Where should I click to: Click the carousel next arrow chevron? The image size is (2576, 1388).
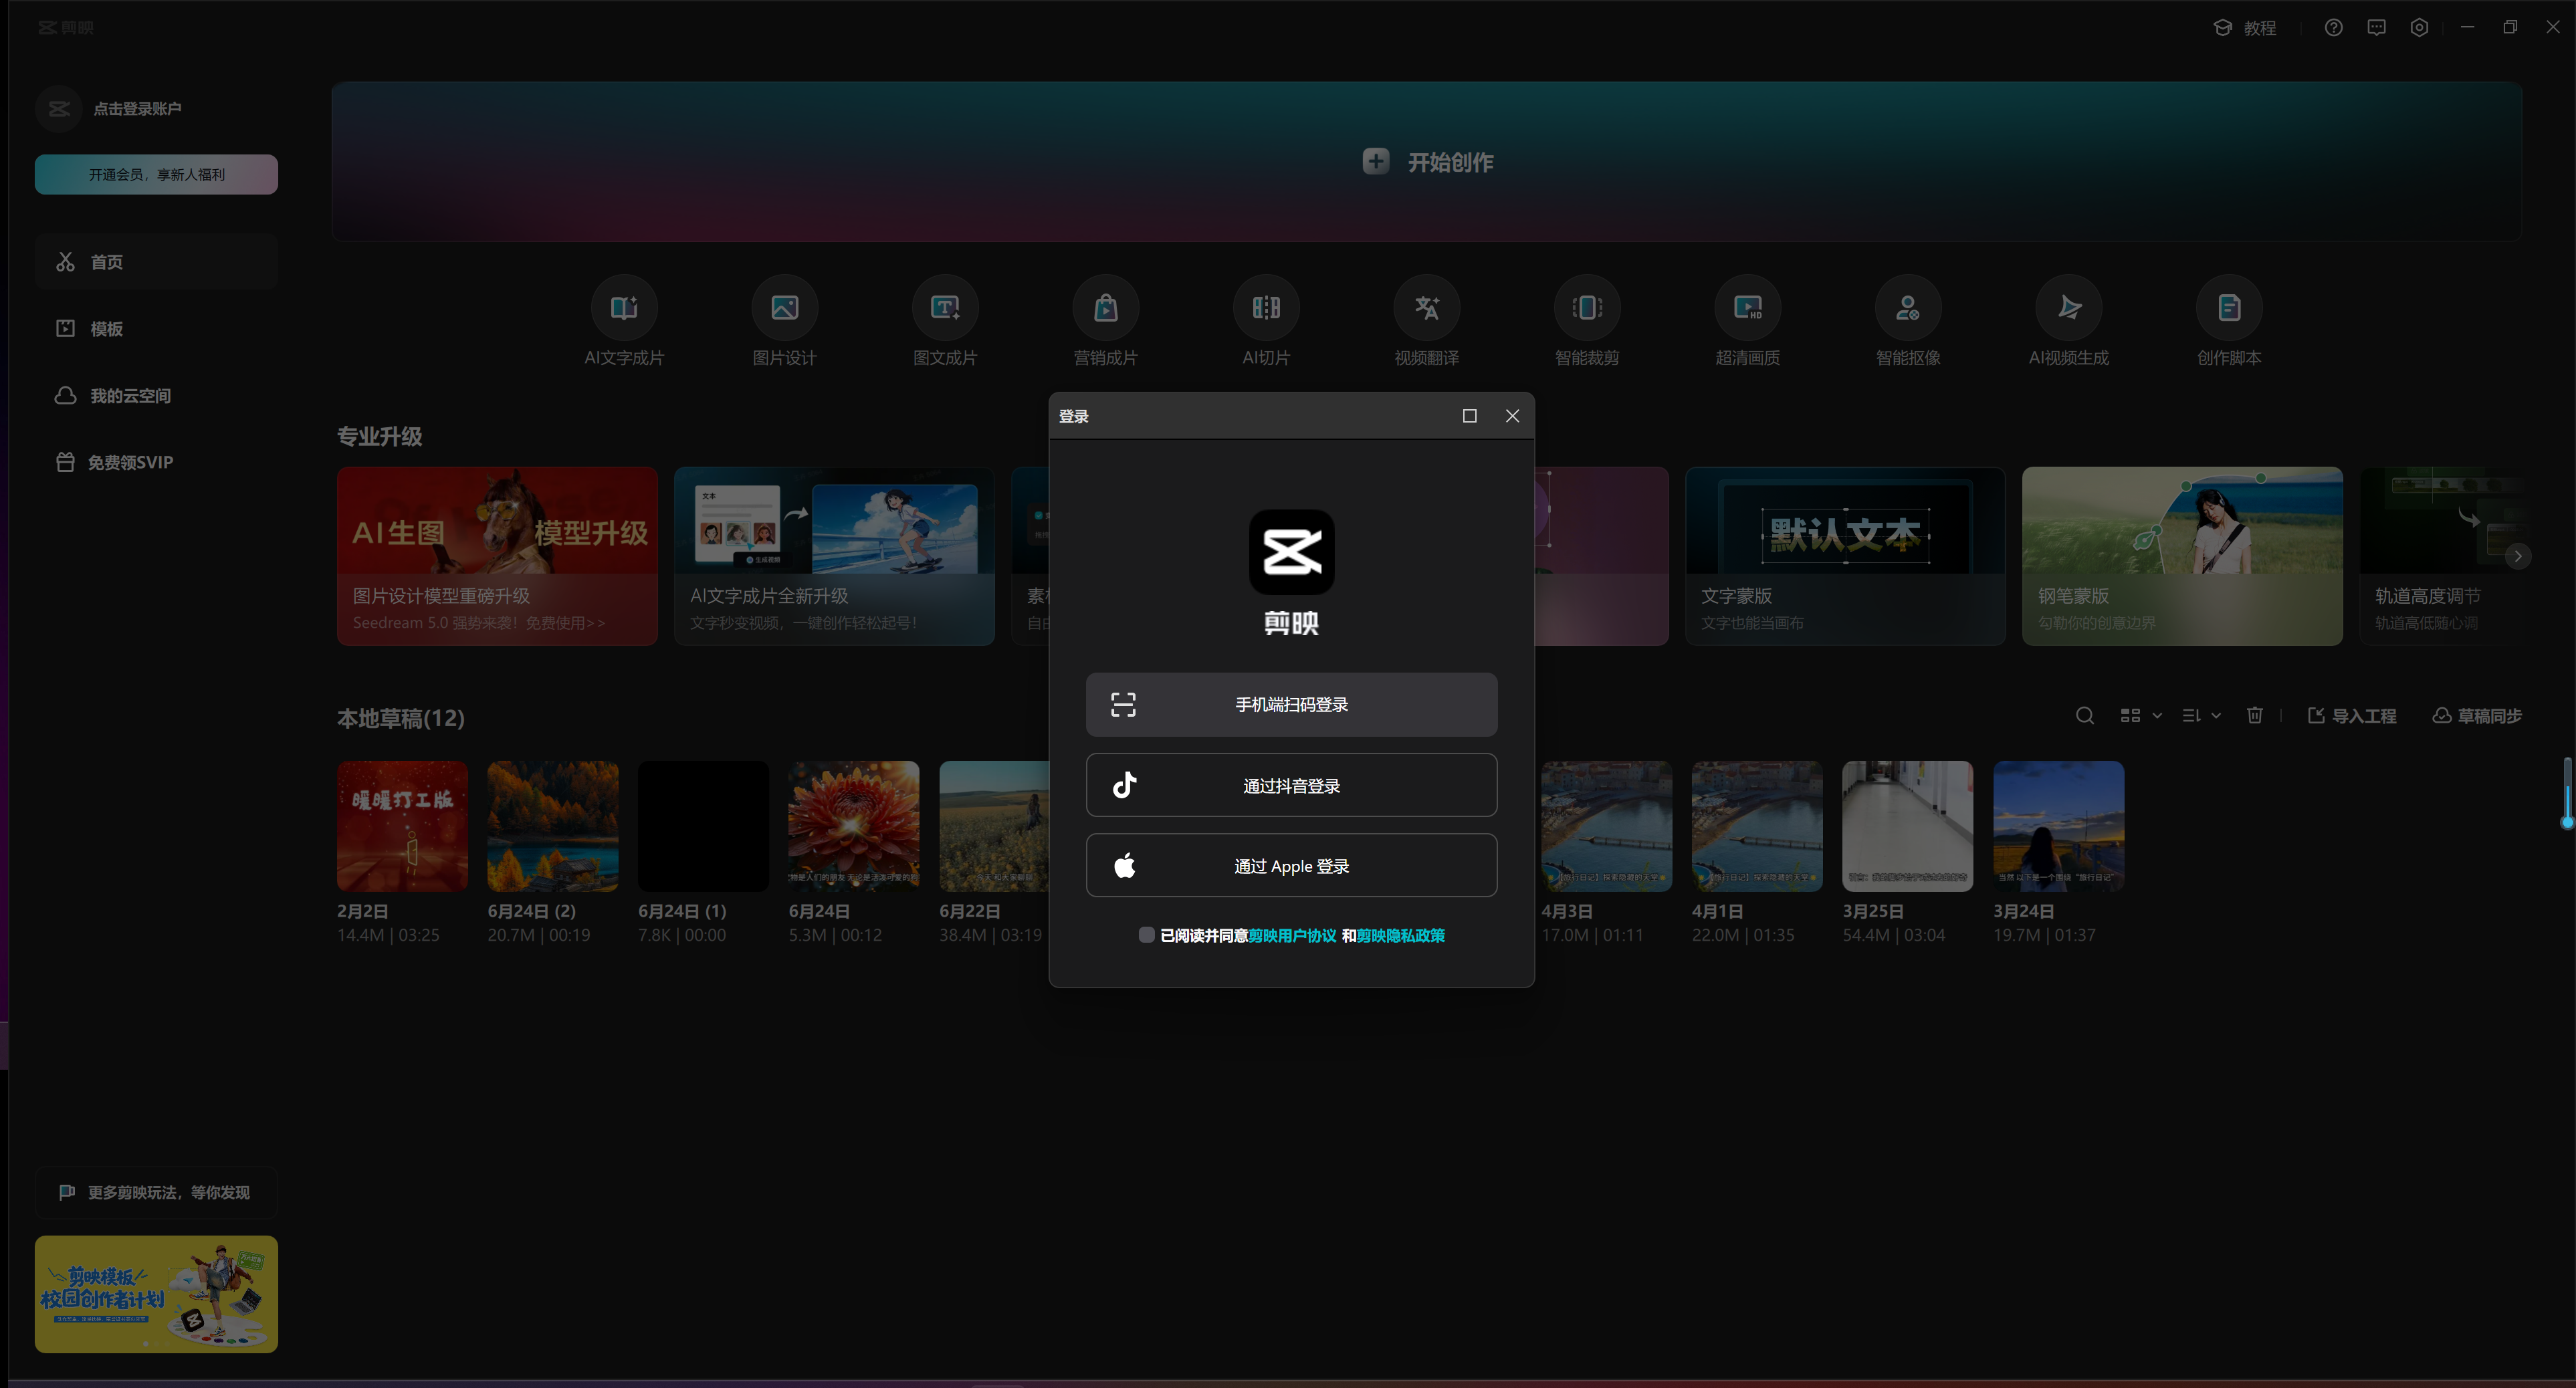click(x=2518, y=556)
